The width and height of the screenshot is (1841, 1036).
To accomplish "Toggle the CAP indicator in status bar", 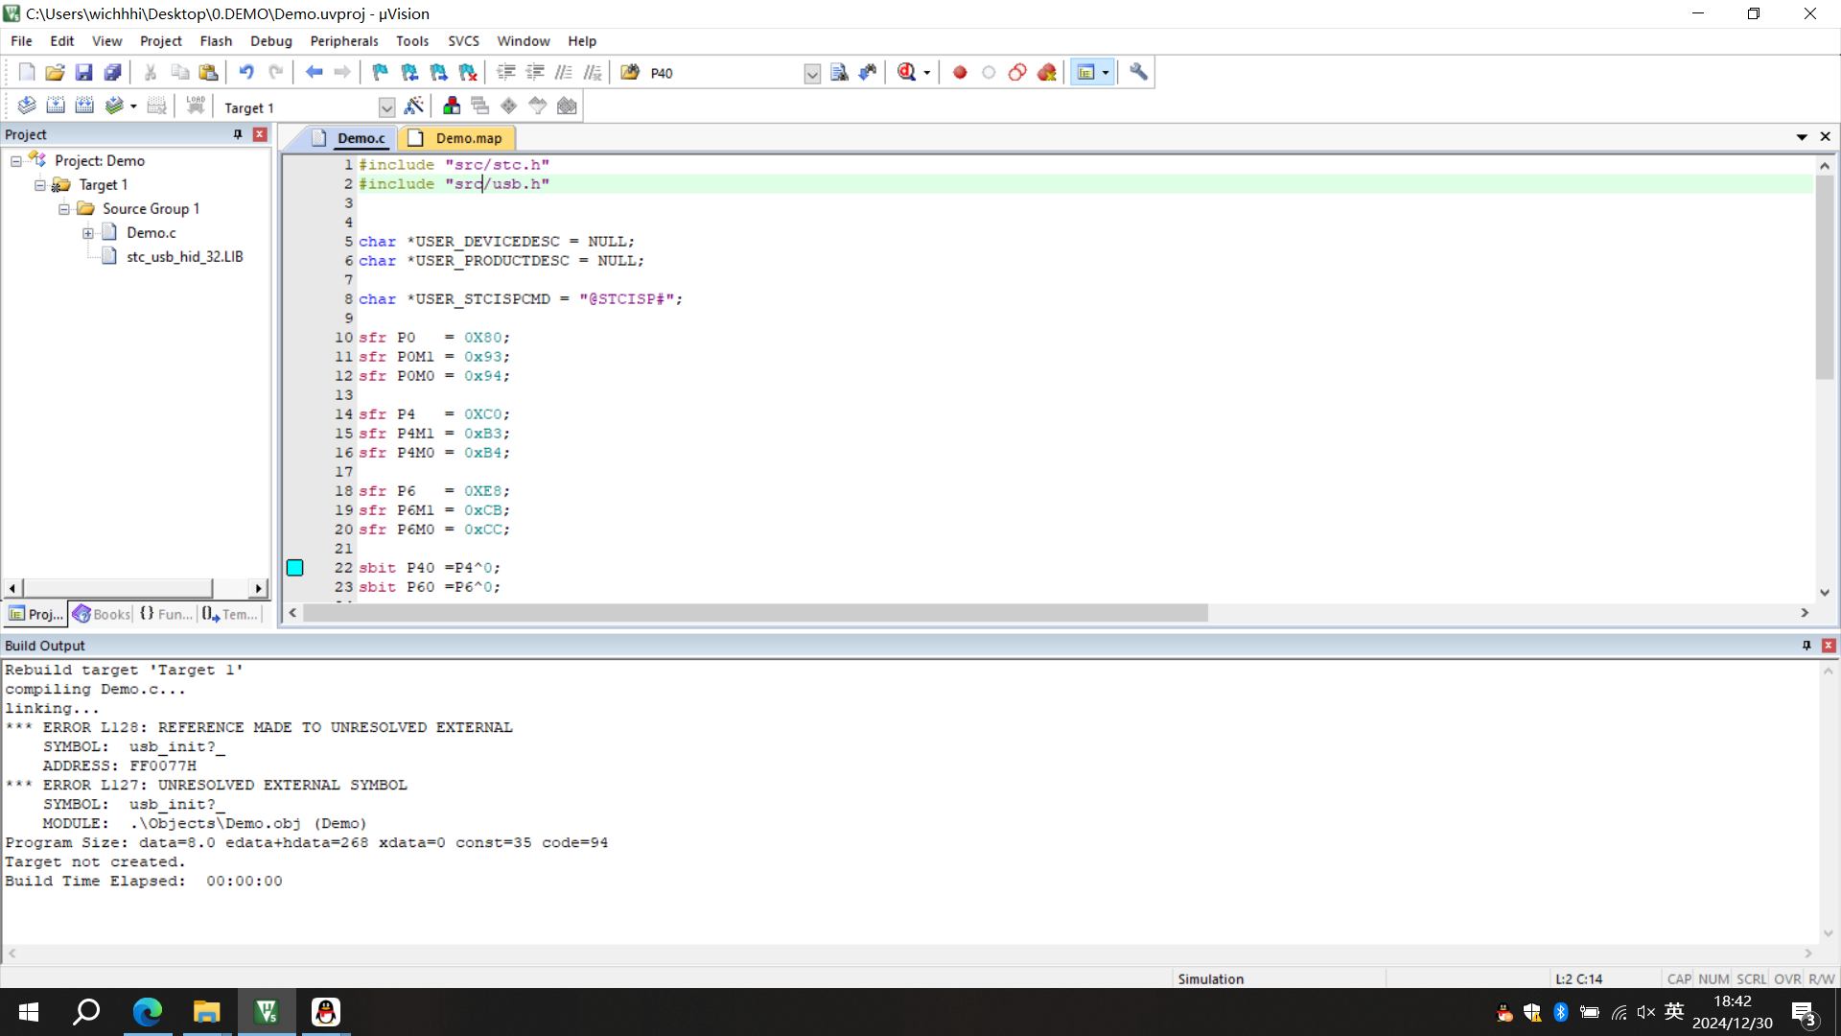I will pos(1679,978).
